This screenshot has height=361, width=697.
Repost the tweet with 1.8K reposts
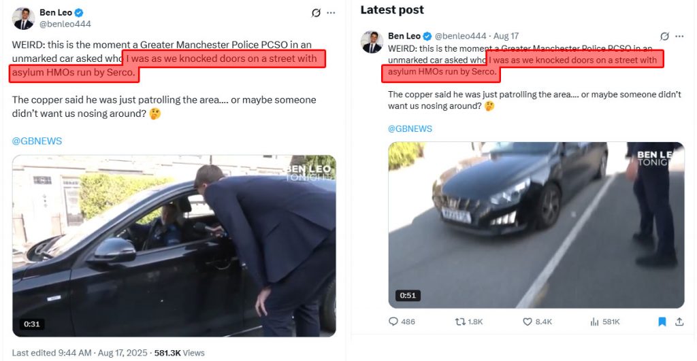tap(461, 322)
